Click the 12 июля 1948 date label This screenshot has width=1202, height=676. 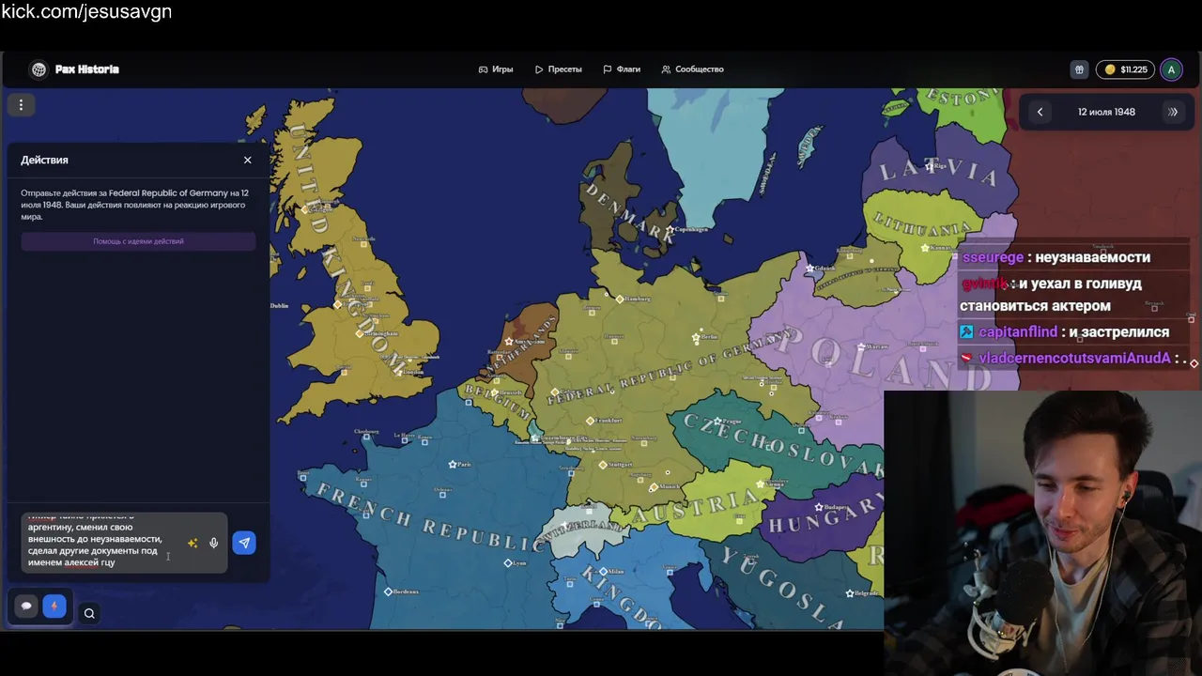coord(1106,112)
